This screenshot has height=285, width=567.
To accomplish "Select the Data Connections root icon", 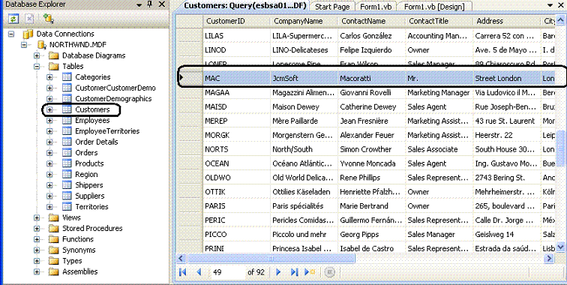I will (28, 34).
